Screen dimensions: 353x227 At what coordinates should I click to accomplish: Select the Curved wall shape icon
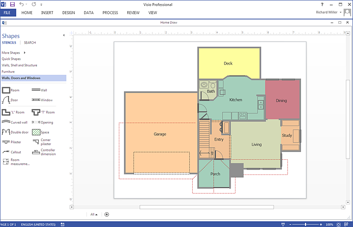(6, 122)
